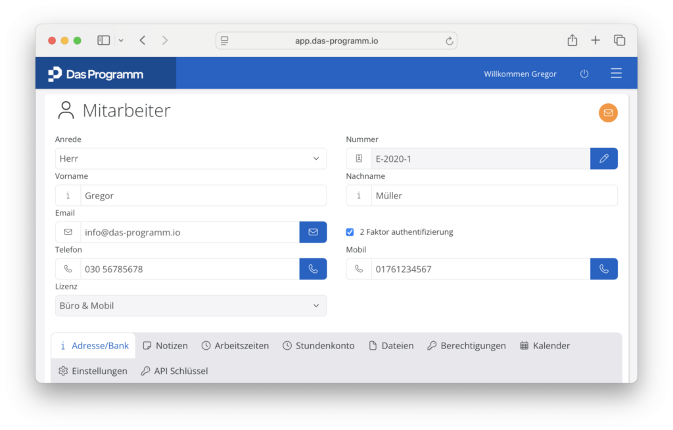
Task: Reload the page in the address bar
Action: click(450, 41)
